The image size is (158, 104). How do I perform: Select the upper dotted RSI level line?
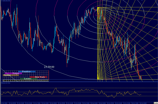79,88
